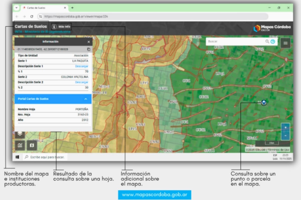Click the MOtc 14 soil label on map
The height and width of the screenshot is (200, 301).
point(99,92)
